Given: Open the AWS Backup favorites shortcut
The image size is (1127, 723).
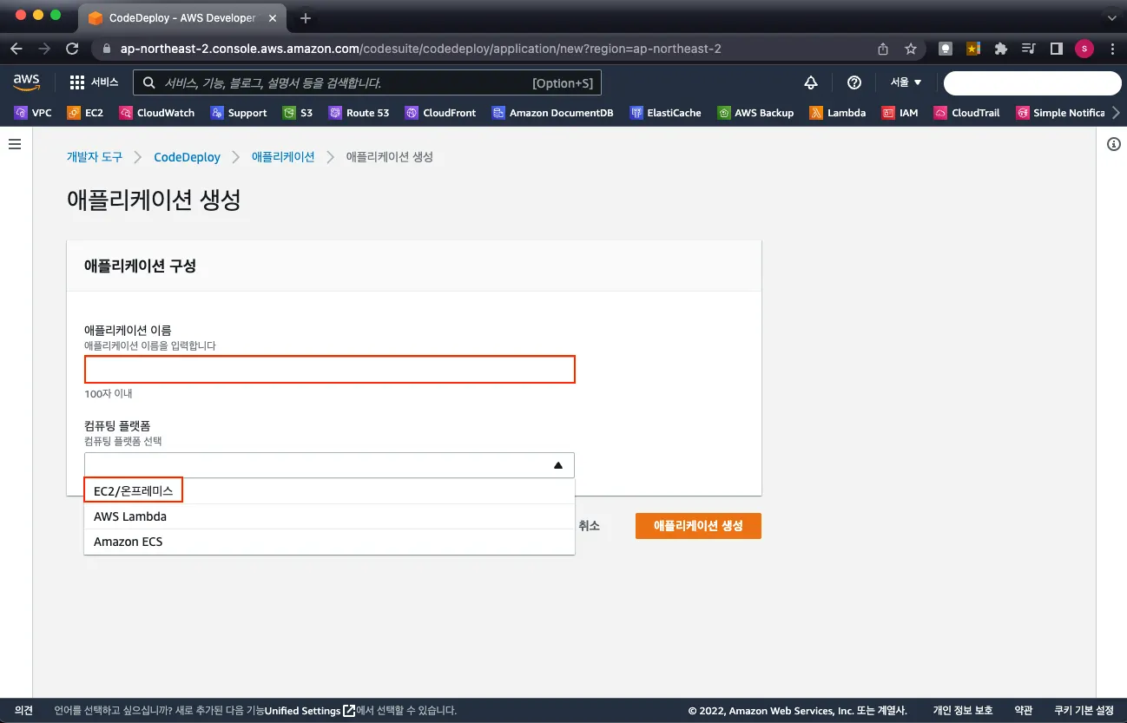Looking at the screenshot, I should click(x=755, y=113).
